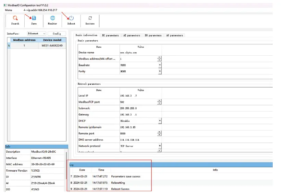
Task: Click DO value 4*/NO
Action: point(35,189)
